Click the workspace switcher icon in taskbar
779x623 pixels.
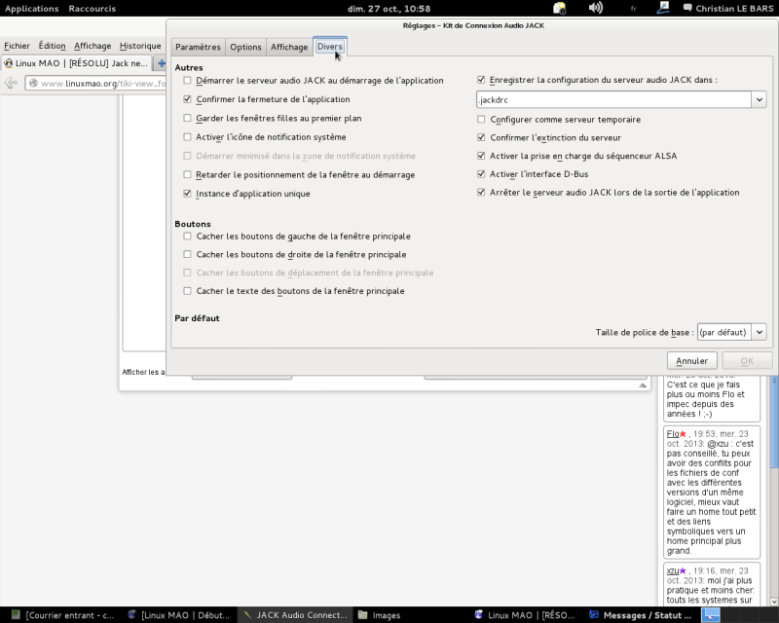coord(711,615)
